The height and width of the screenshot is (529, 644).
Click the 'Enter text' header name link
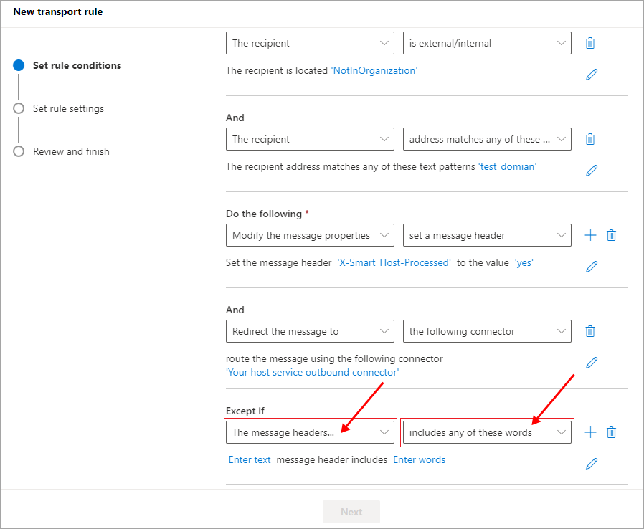(250, 459)
